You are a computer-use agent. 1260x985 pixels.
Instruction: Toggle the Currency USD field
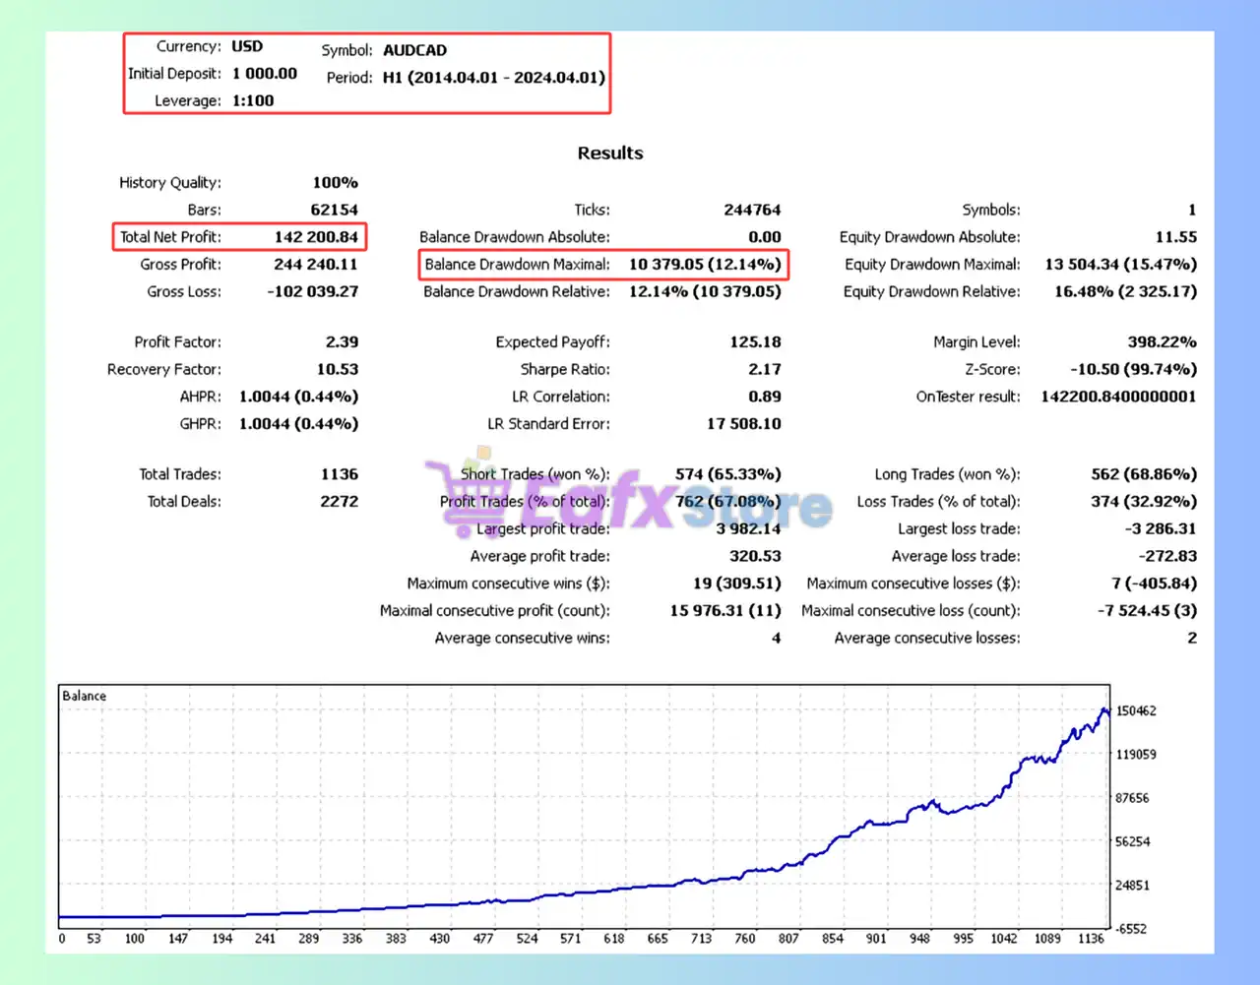(x=247, y=45)
